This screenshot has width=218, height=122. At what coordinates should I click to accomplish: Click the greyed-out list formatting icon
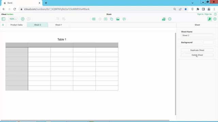[x=58, y=19]
